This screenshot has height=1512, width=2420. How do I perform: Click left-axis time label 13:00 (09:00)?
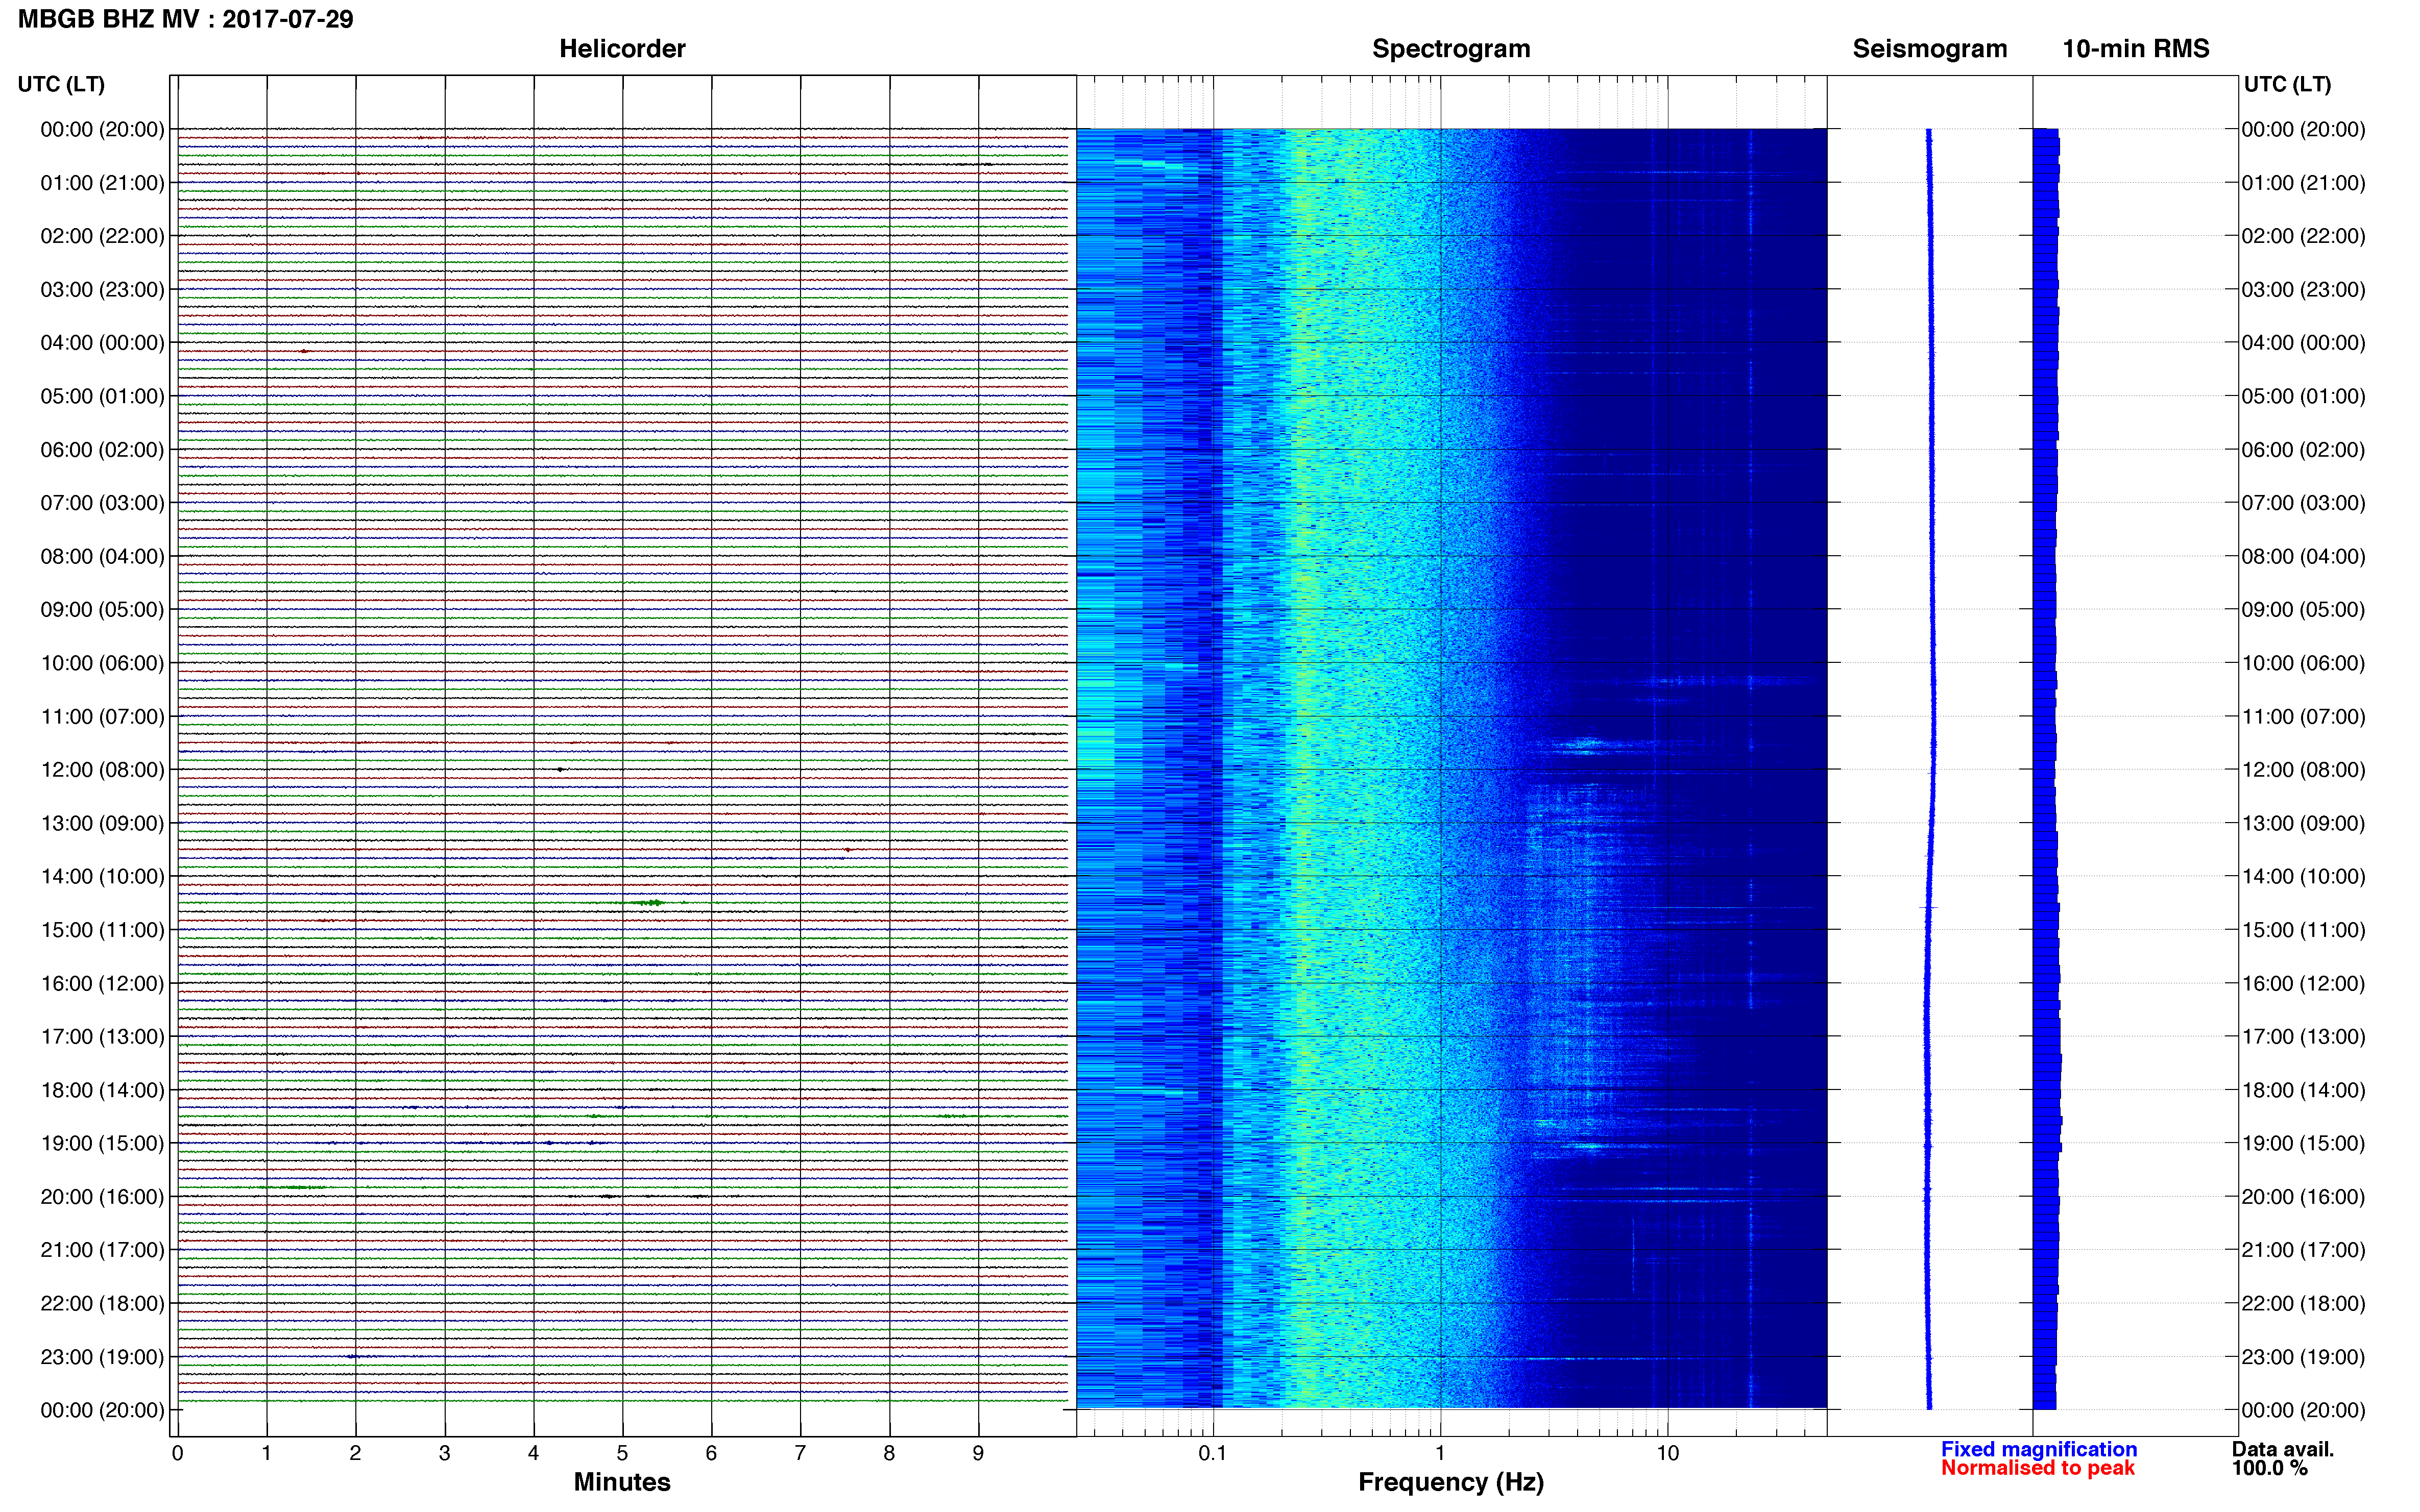tap(102, 823)
